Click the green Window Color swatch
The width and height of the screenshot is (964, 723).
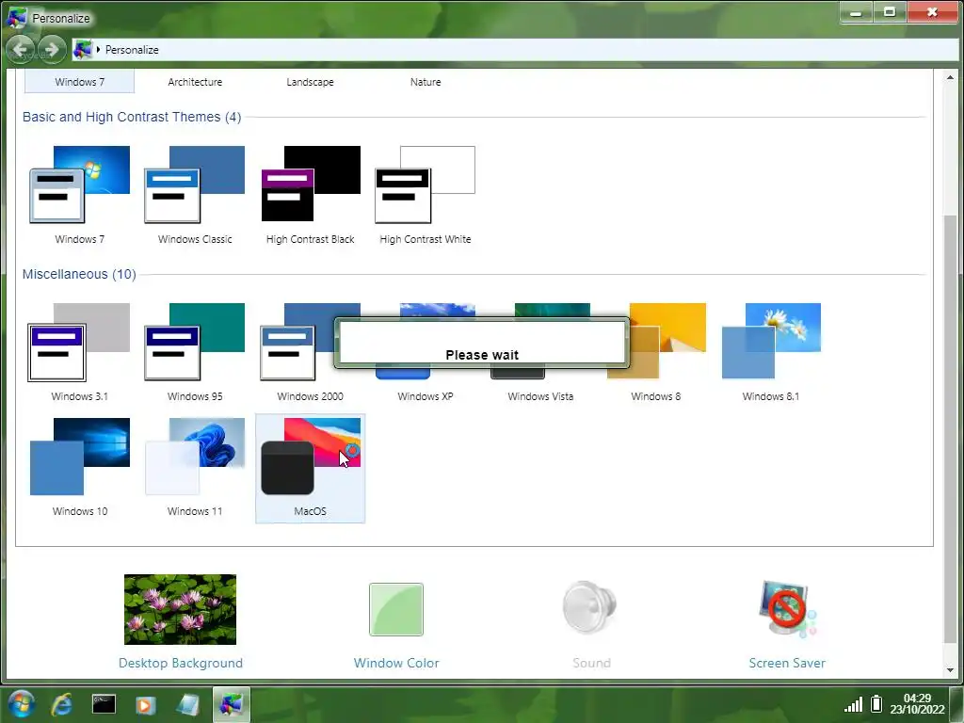pos(396,609)
